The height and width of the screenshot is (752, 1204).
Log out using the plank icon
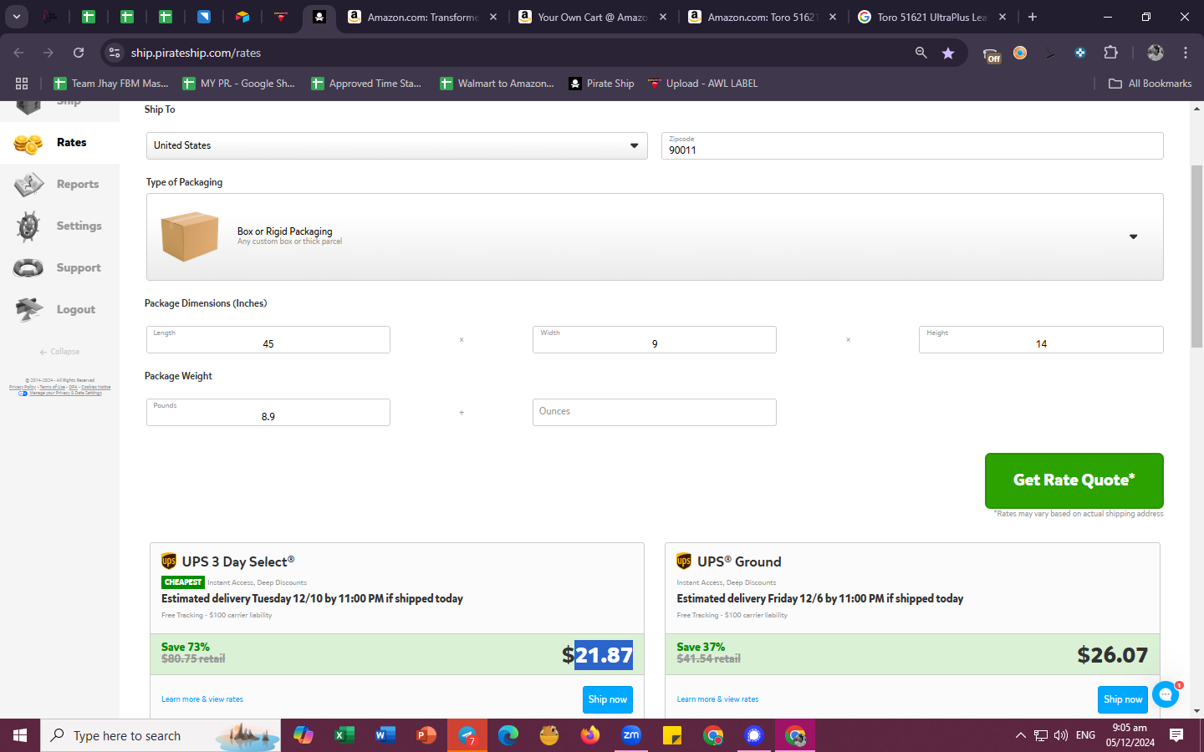[x=28, y=309]
